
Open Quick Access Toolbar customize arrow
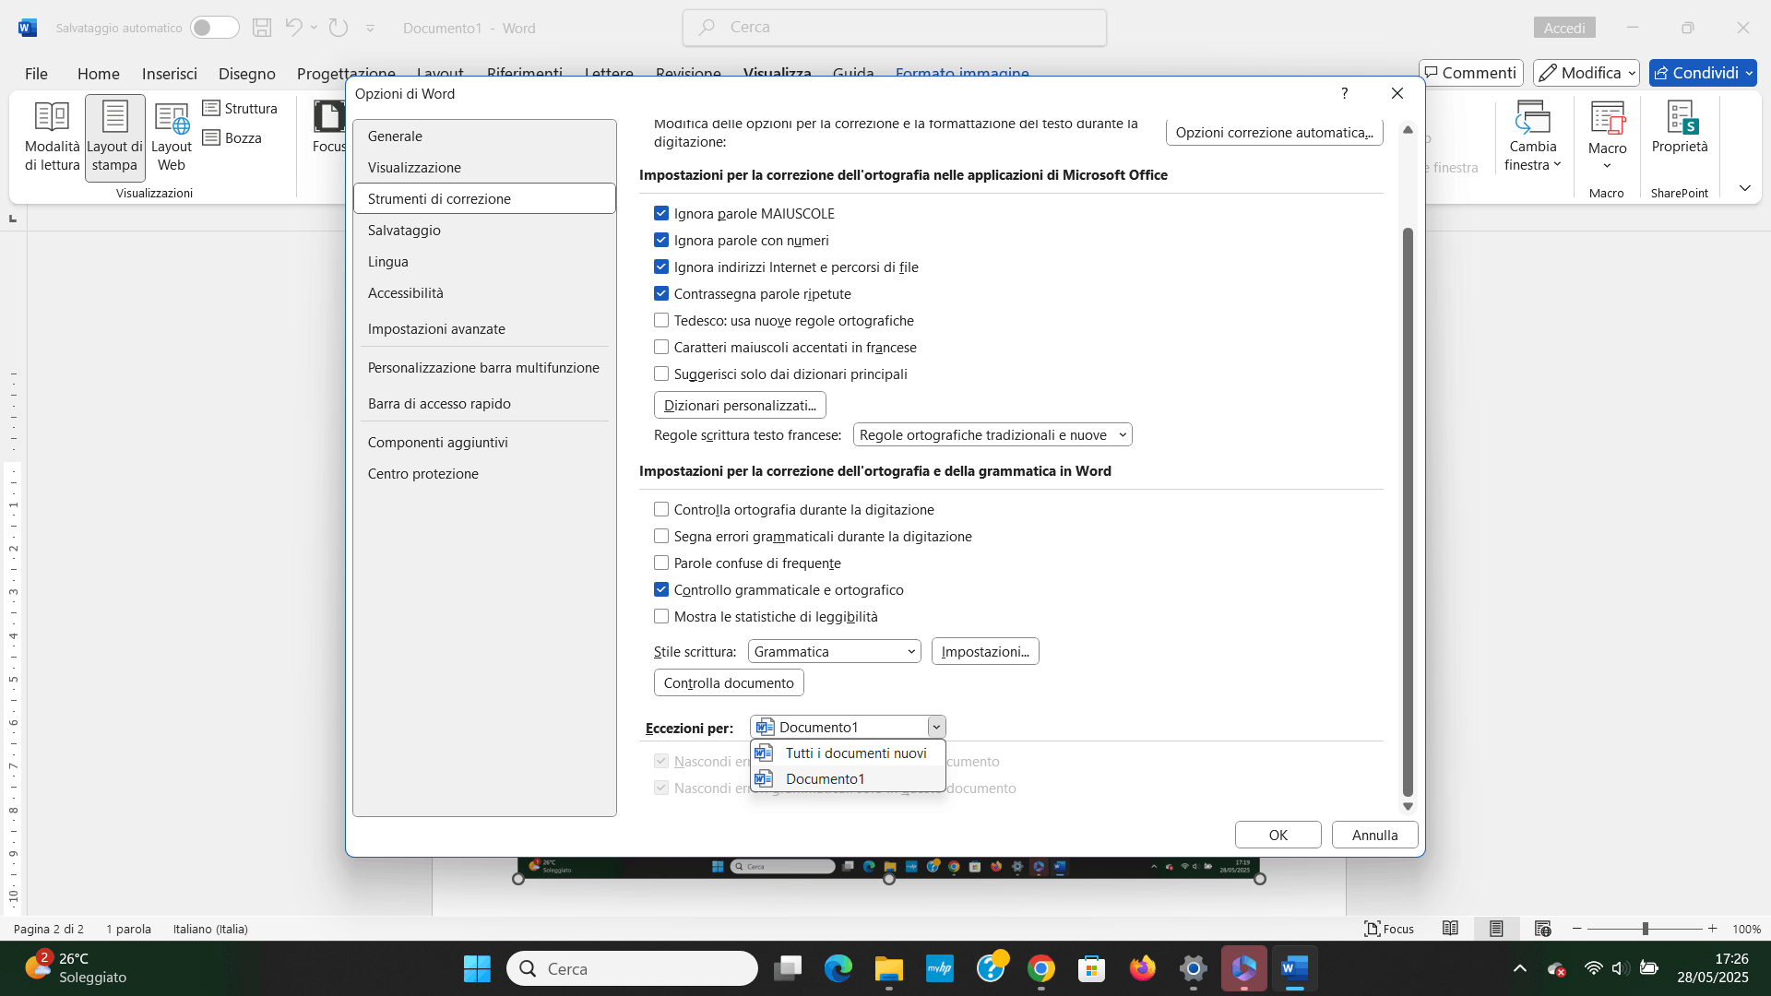[x=370, y=29]
